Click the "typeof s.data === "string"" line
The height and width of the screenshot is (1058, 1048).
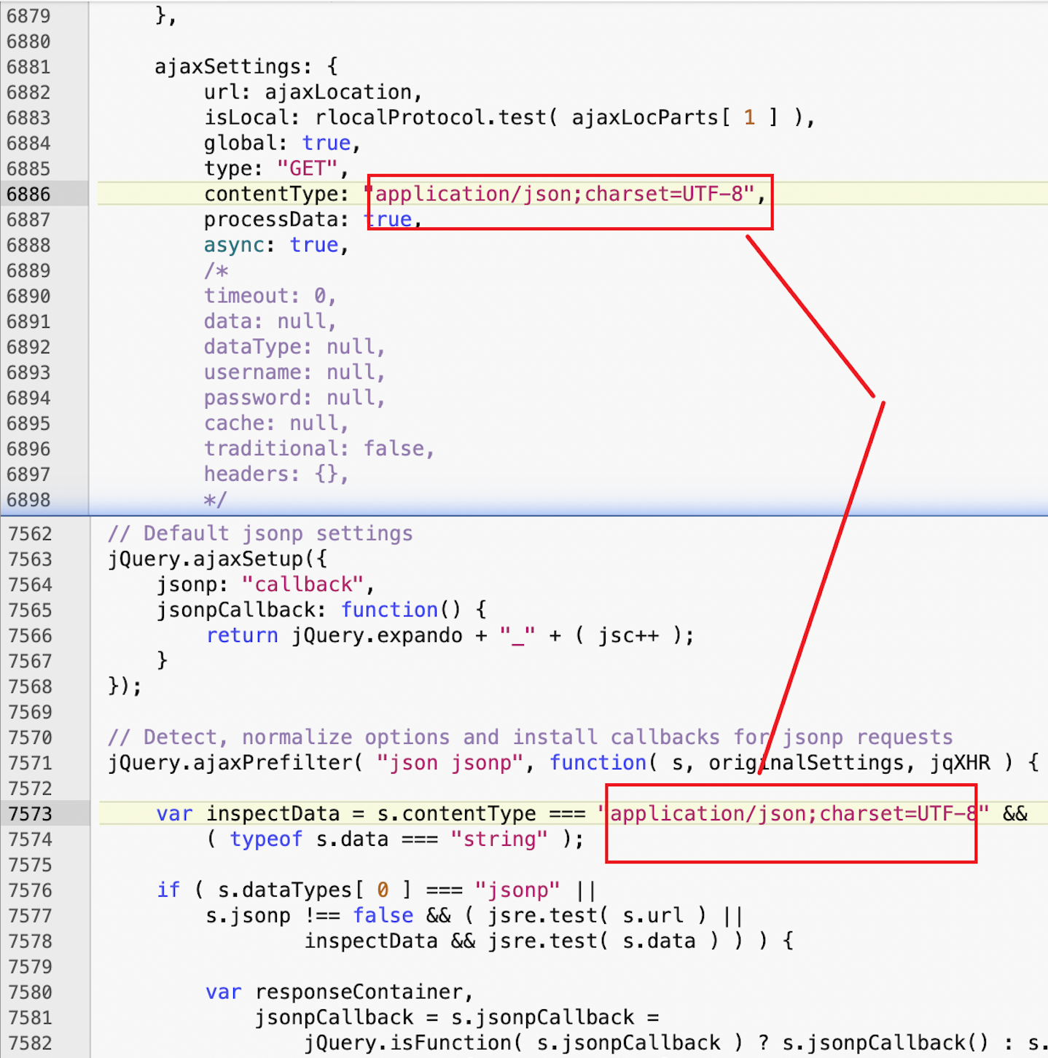coord(395,839)
